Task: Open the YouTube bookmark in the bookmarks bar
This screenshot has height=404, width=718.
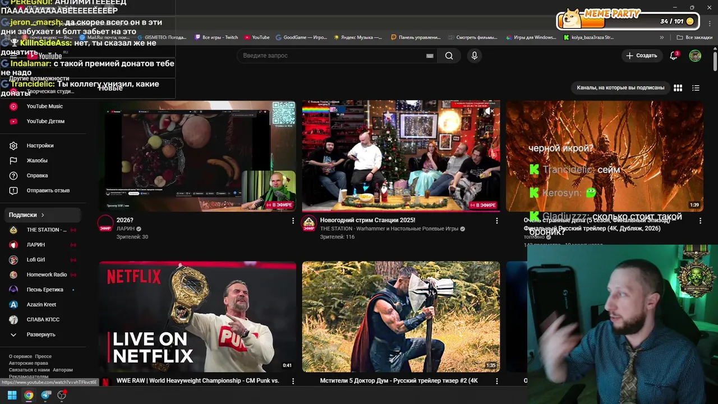Action: coord(257,38)
